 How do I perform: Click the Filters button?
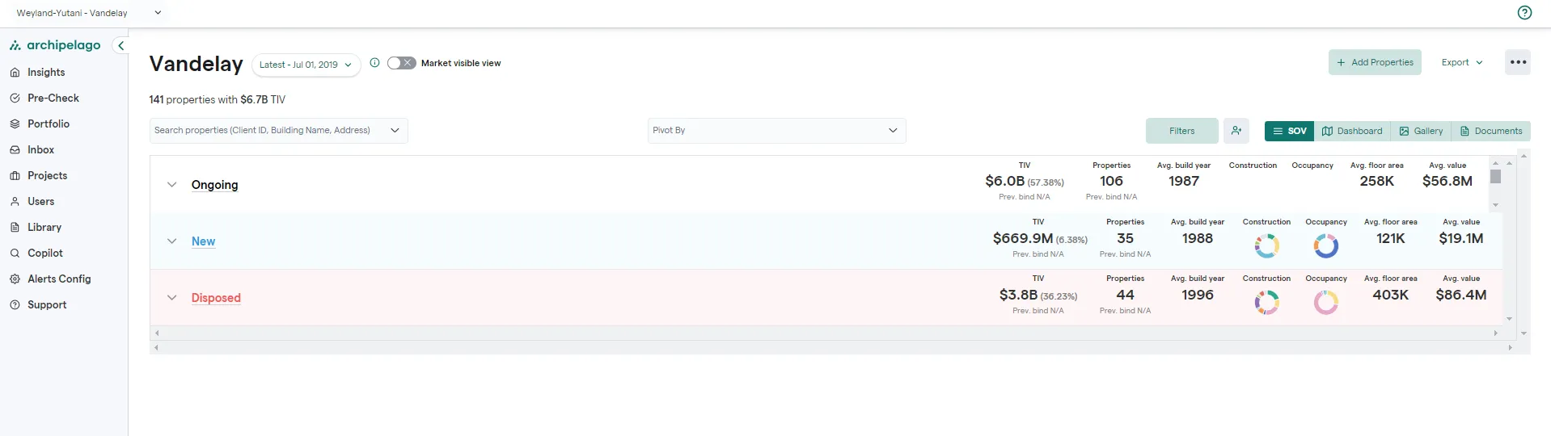click(1181, 131)
